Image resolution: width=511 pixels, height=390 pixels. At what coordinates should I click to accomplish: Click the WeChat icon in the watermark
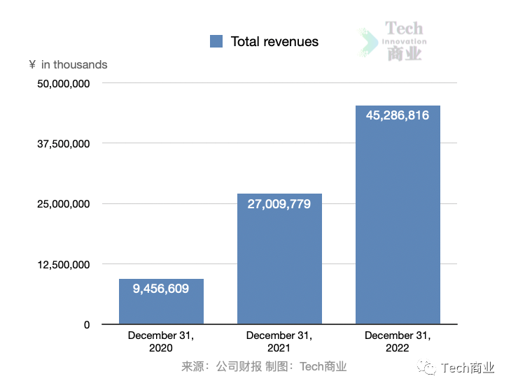426,368
